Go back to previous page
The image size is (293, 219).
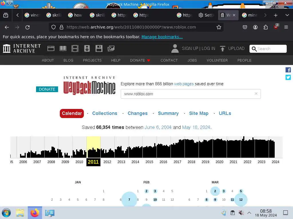click(7, 27)
